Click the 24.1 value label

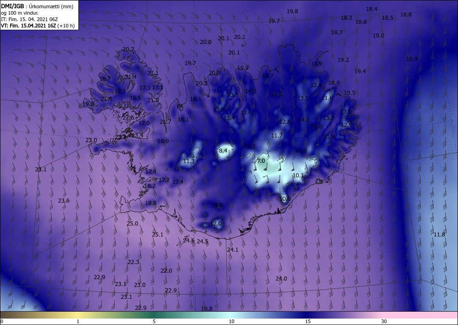coord(233,250)
